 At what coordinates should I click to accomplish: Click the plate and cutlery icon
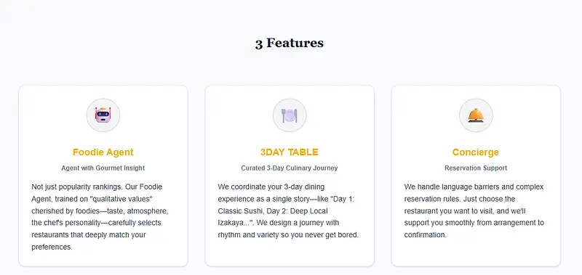(290, 115)
